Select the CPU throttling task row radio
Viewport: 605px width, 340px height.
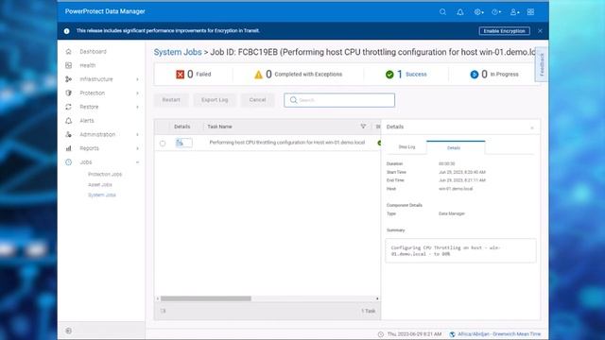click(x=163, y=144)
